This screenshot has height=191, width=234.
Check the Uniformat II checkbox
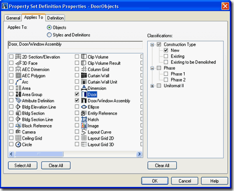tap(159, 86)
